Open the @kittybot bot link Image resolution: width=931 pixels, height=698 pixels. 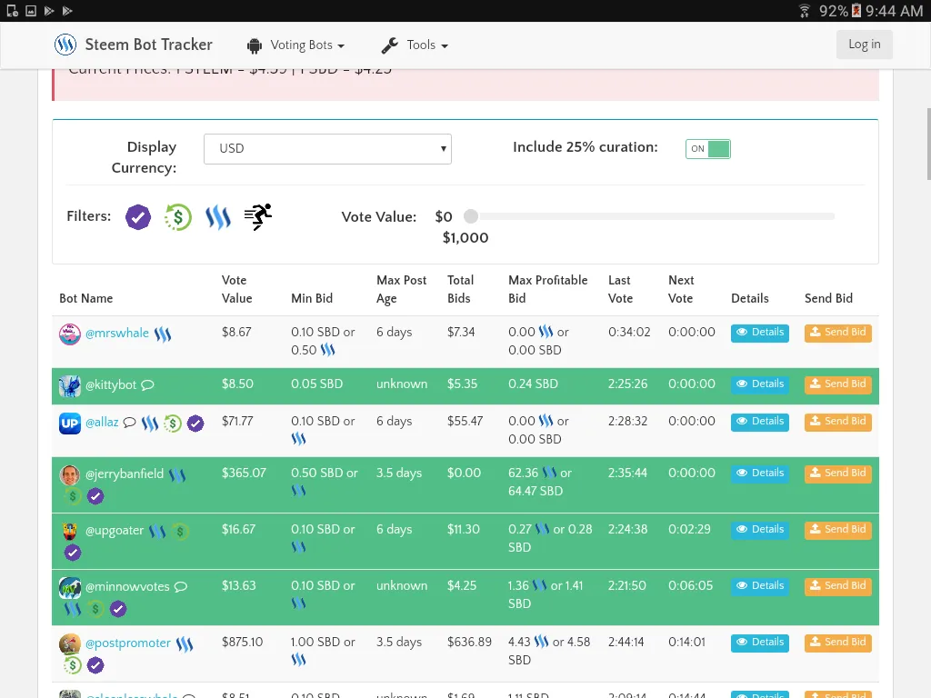pyautogui.click(x=111, y=385)
